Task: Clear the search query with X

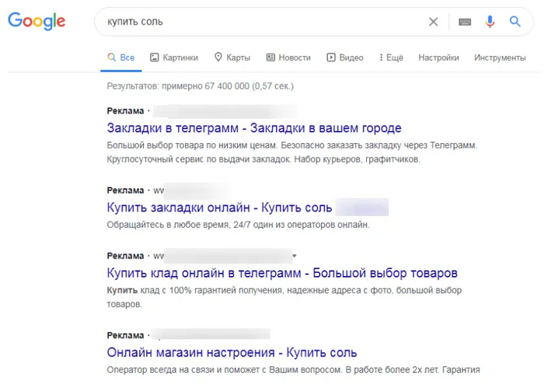Action: tap(433, 22)
